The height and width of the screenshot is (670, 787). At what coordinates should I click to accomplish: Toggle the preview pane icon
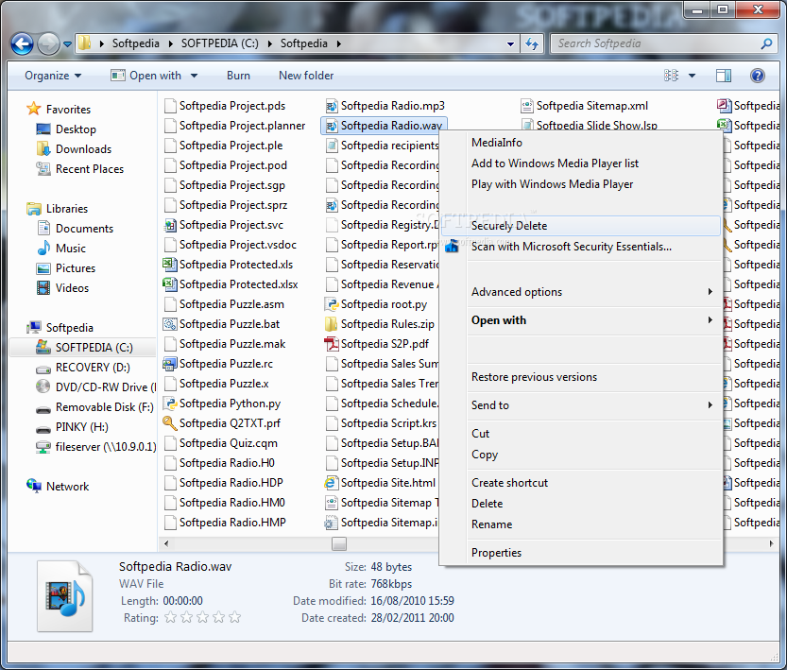[724, 76]
